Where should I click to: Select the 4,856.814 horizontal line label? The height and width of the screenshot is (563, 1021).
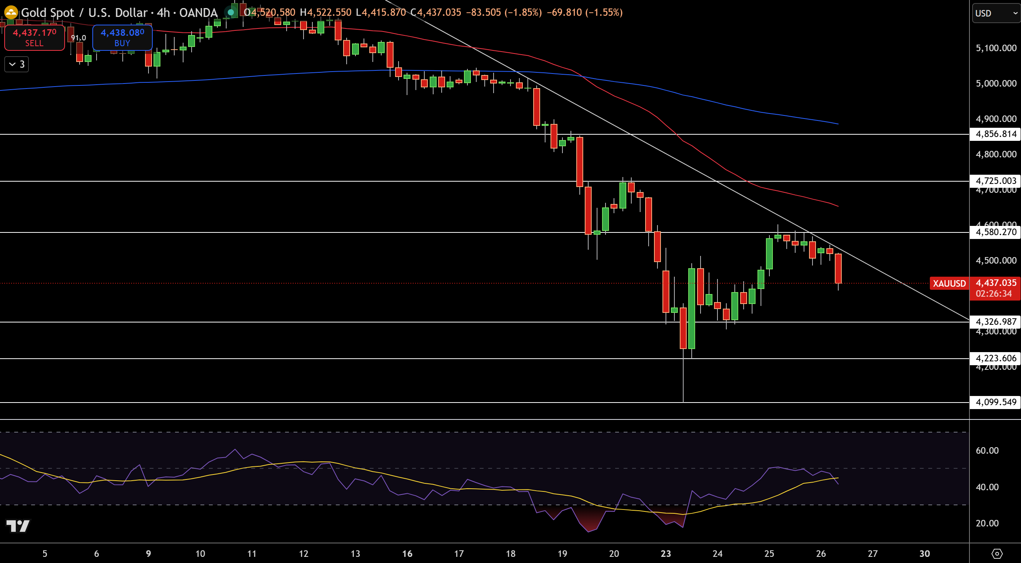[x=995, y=134]
